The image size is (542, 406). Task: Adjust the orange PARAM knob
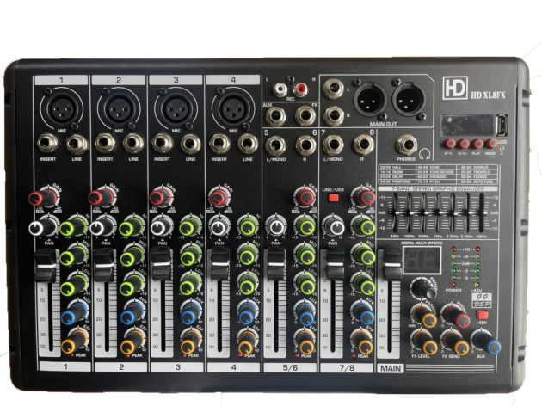pos(424,315)
